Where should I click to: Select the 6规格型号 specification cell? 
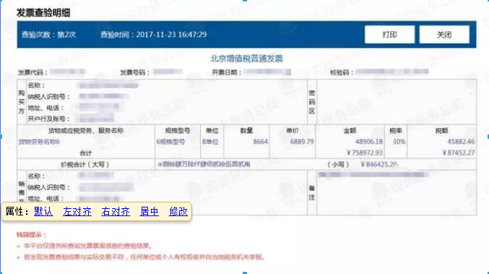(x=170, y=142)
